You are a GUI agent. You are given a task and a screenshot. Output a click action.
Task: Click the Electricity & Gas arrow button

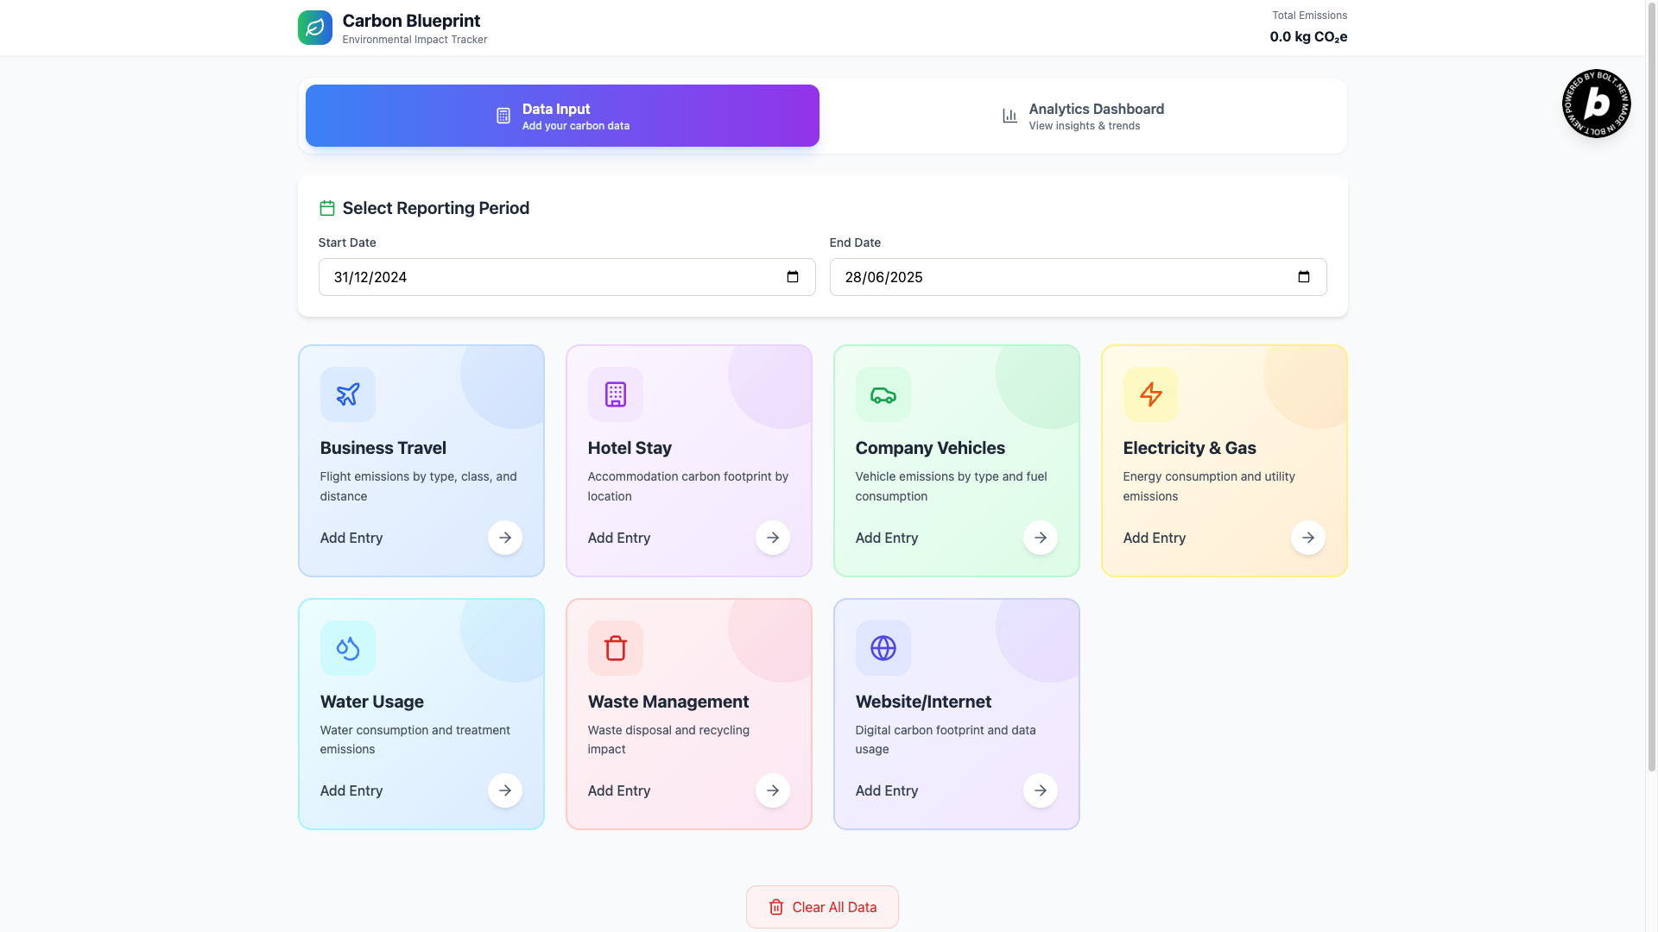pyautogui.click(x=1307, y=538)
